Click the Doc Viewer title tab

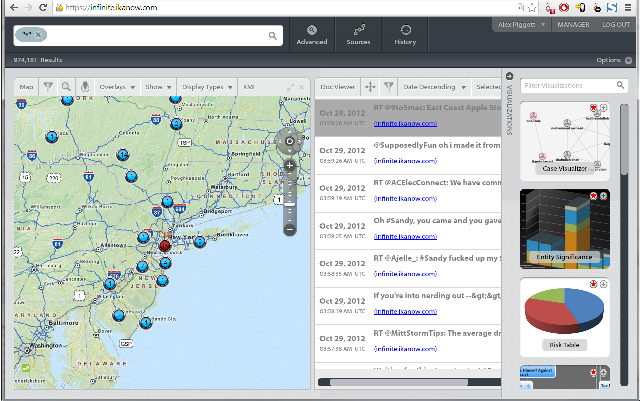[x=338, y=87]
